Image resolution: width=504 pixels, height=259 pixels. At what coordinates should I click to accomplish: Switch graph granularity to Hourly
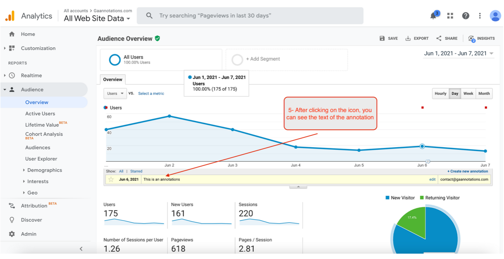click(x=440, y=94)
